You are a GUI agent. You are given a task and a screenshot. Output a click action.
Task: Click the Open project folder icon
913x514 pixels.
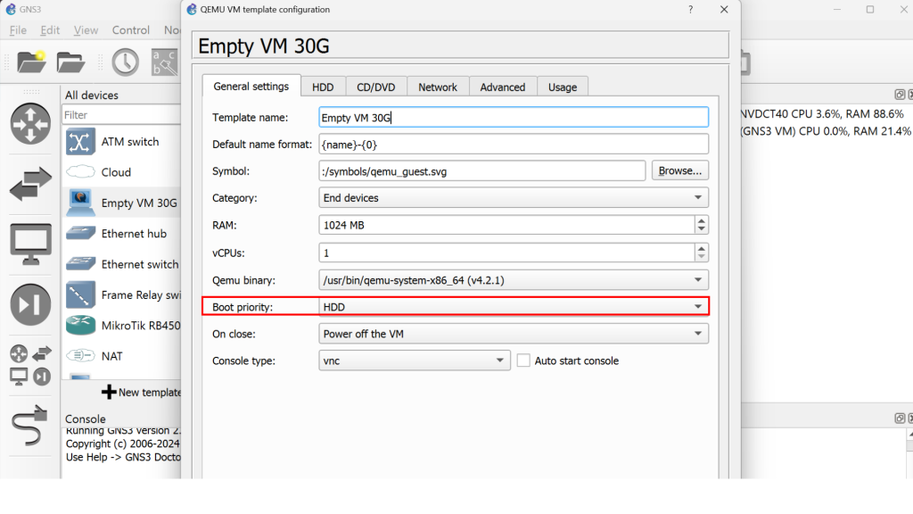[70, 62]
